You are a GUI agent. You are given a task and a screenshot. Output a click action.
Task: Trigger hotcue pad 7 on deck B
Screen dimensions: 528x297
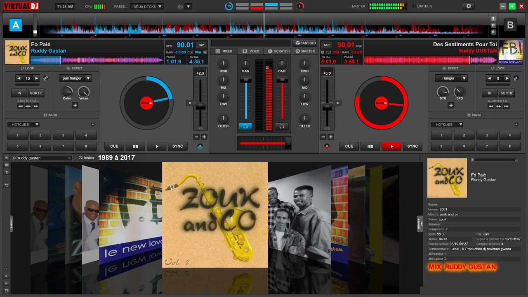487,146
